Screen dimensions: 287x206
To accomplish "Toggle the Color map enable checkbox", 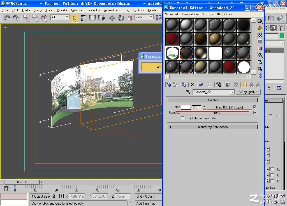I will point(254,107).
